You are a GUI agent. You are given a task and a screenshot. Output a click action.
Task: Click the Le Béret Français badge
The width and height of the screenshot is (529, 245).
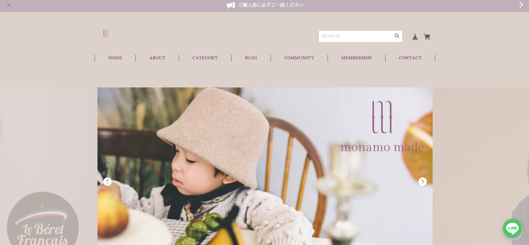(43, 218)
